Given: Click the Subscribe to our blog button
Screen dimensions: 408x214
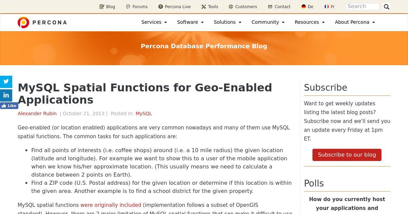Looking at the screenshot, I should click(x=347, y=155).
